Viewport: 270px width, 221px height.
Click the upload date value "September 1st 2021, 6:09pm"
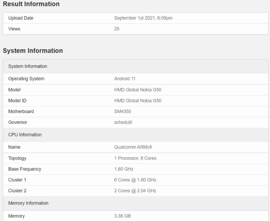[x=143, y=18]
